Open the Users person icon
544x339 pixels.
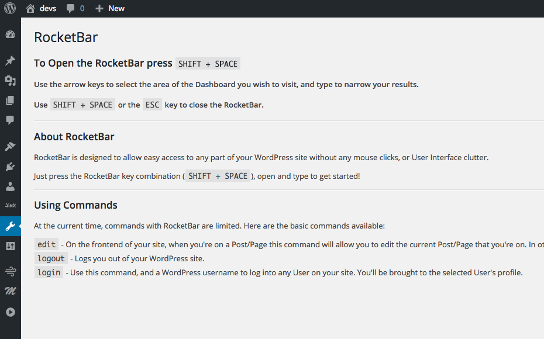pos(11,186)
